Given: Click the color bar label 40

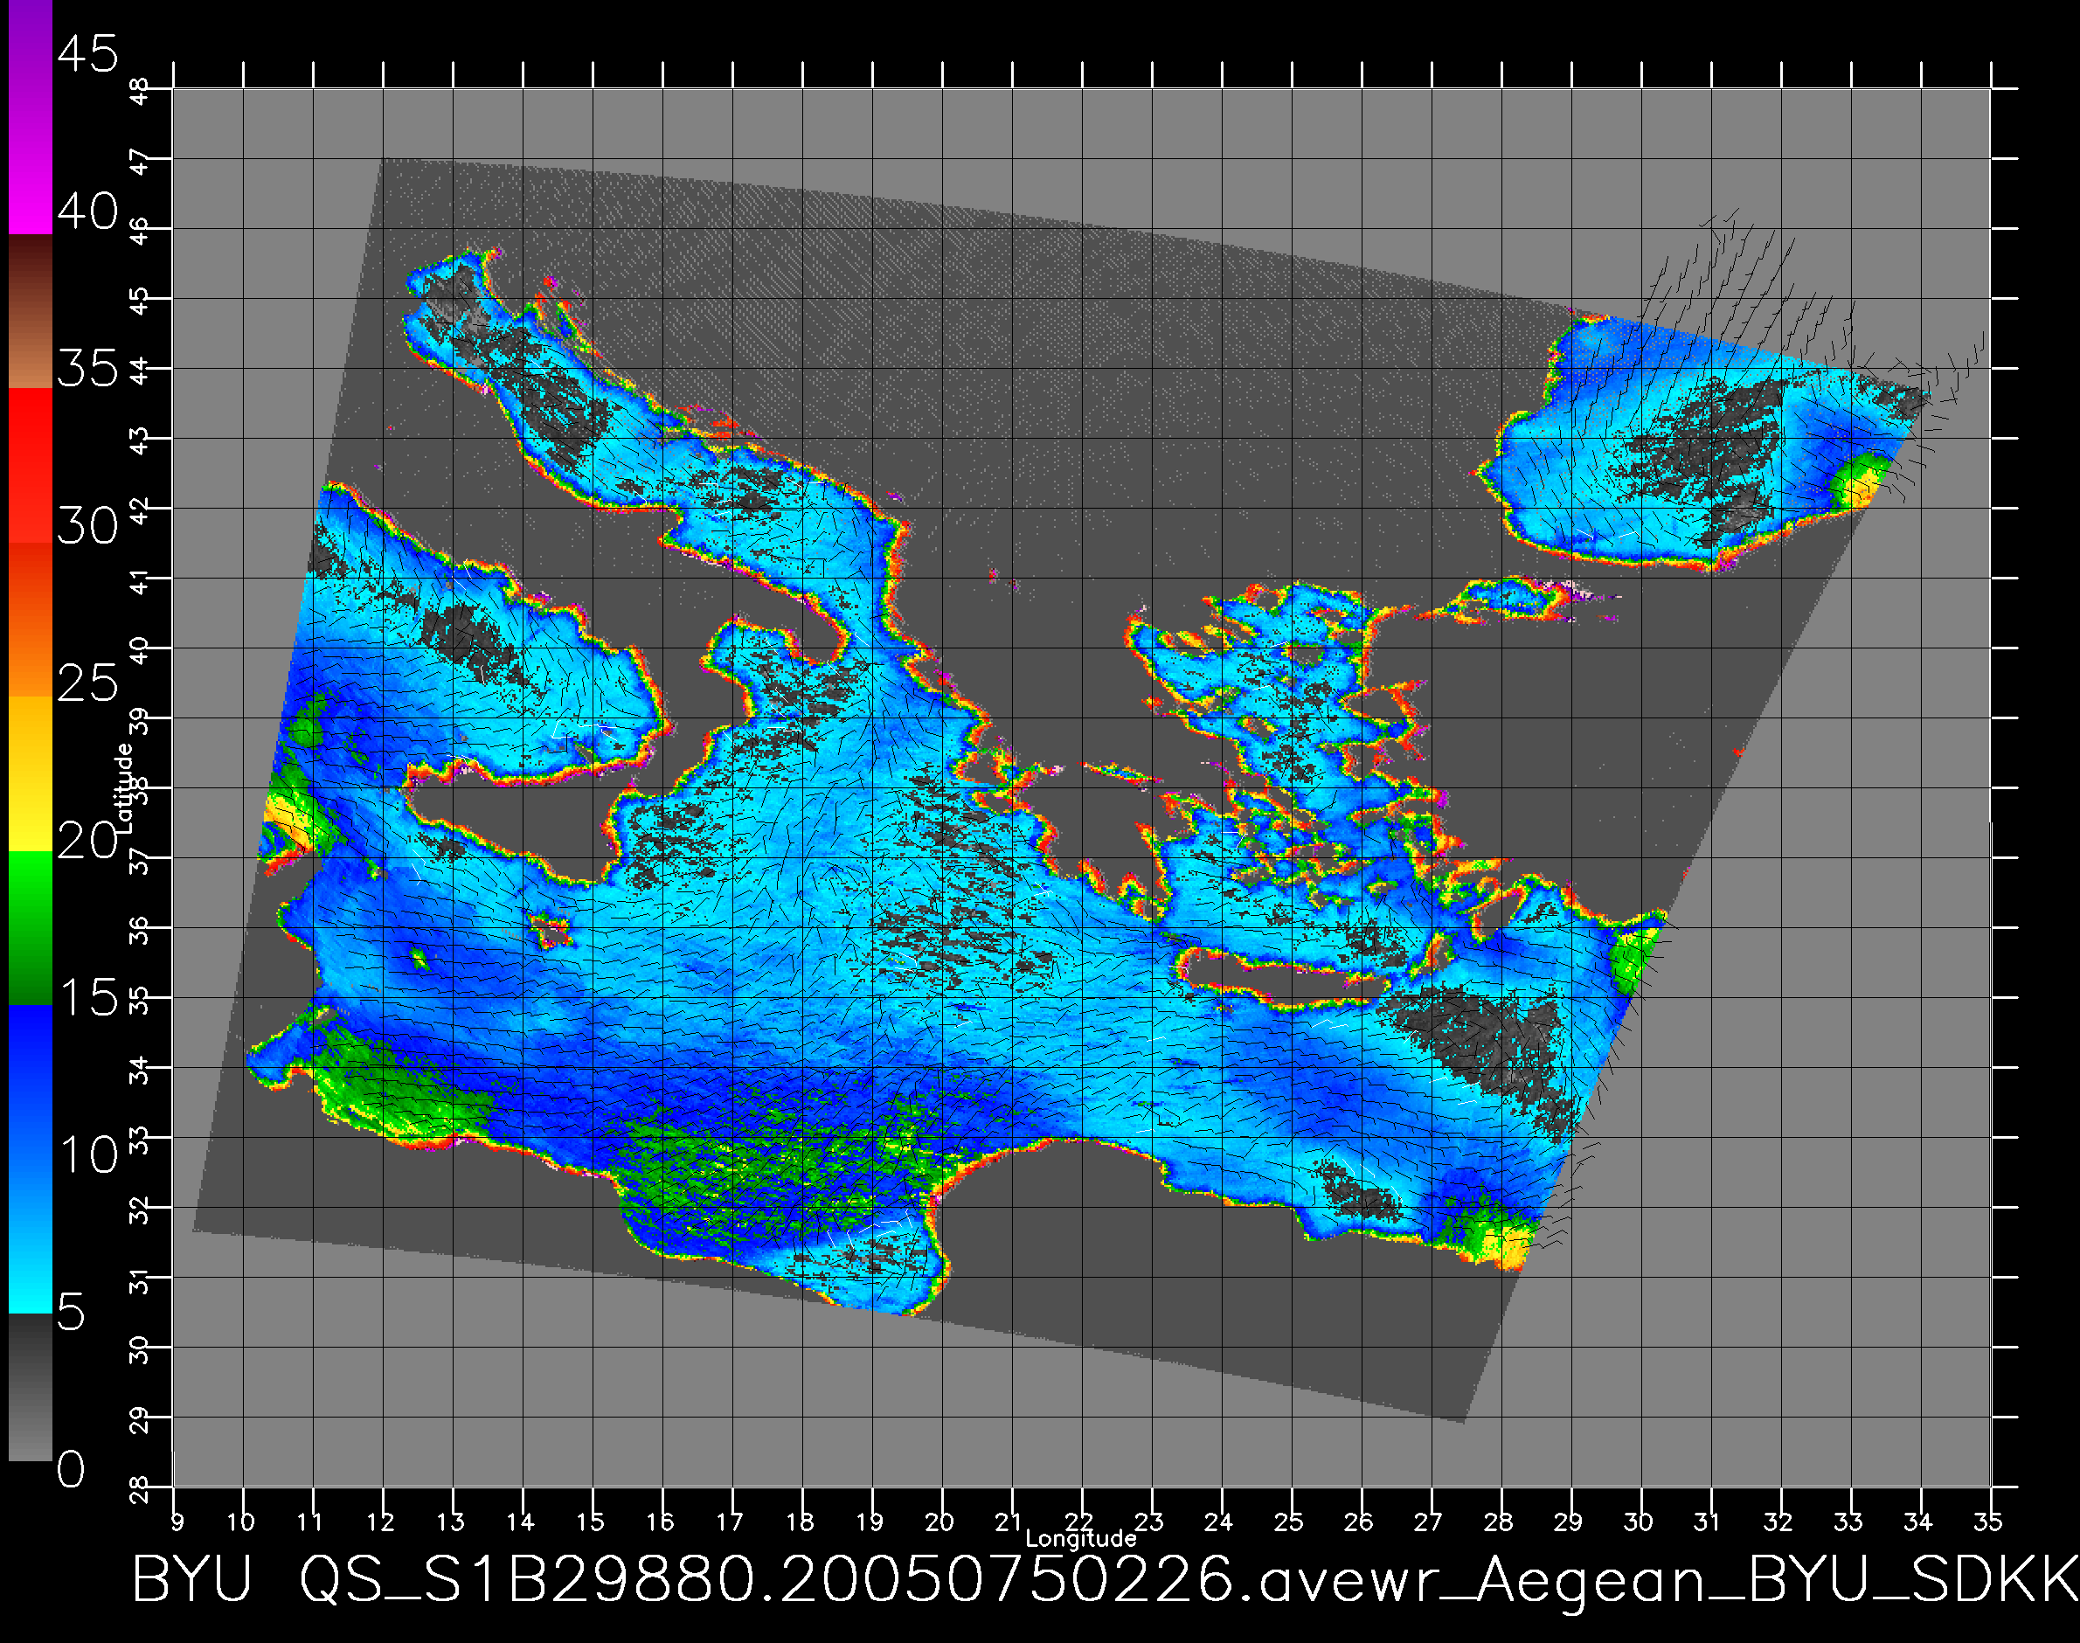Looking at the screenshot, I should coord(87,211).
